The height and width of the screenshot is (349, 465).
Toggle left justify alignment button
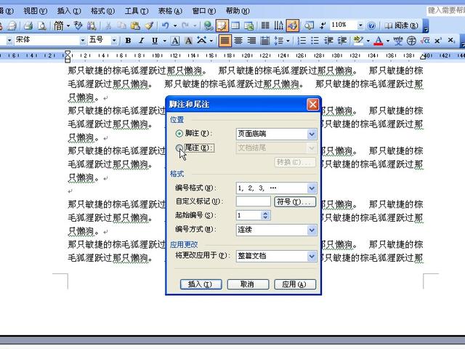[x=225, y=41]
